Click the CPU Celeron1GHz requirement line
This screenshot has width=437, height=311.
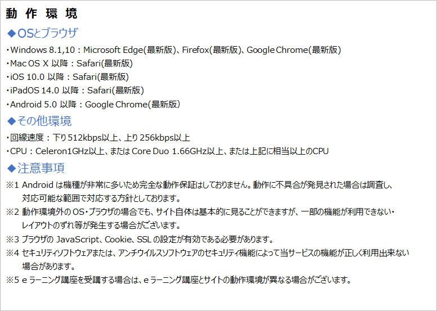pos(167,151)
